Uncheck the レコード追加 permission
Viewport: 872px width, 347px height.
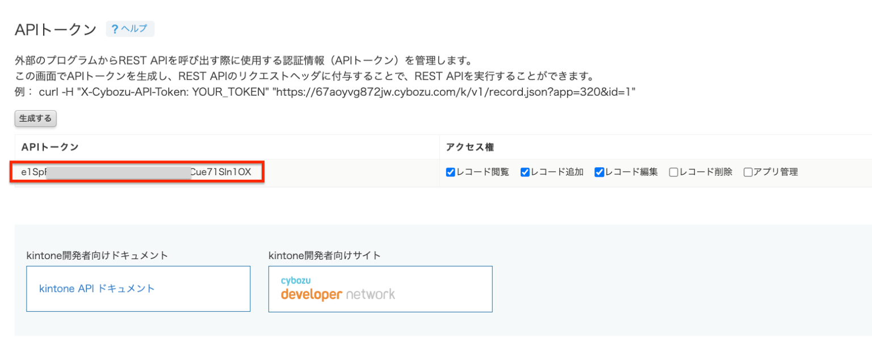[x=525, y=171]
